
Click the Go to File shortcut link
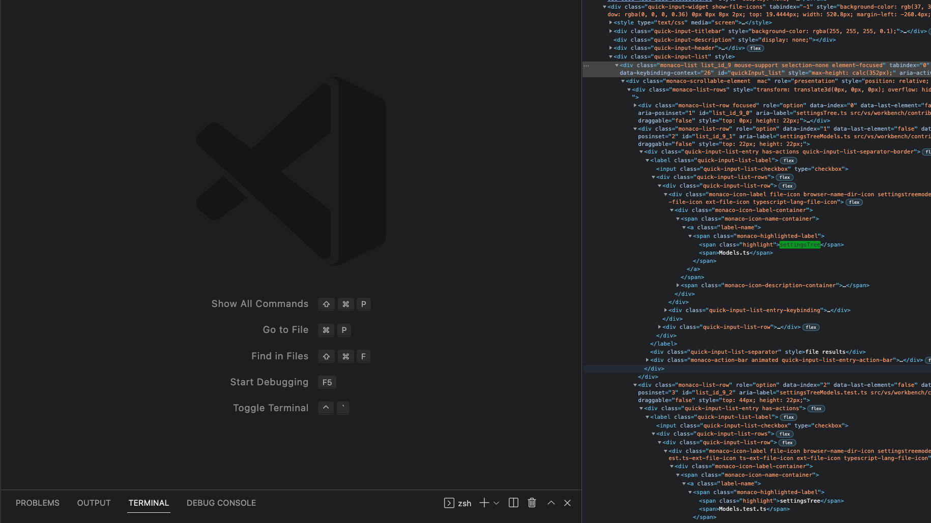tap(285, 330)
